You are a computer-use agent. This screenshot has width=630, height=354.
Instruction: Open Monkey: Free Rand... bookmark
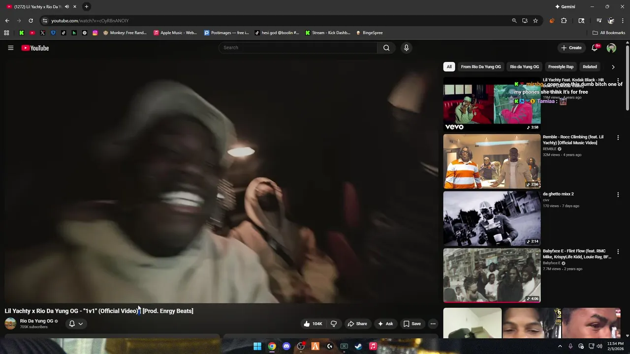tap(125, 33)
